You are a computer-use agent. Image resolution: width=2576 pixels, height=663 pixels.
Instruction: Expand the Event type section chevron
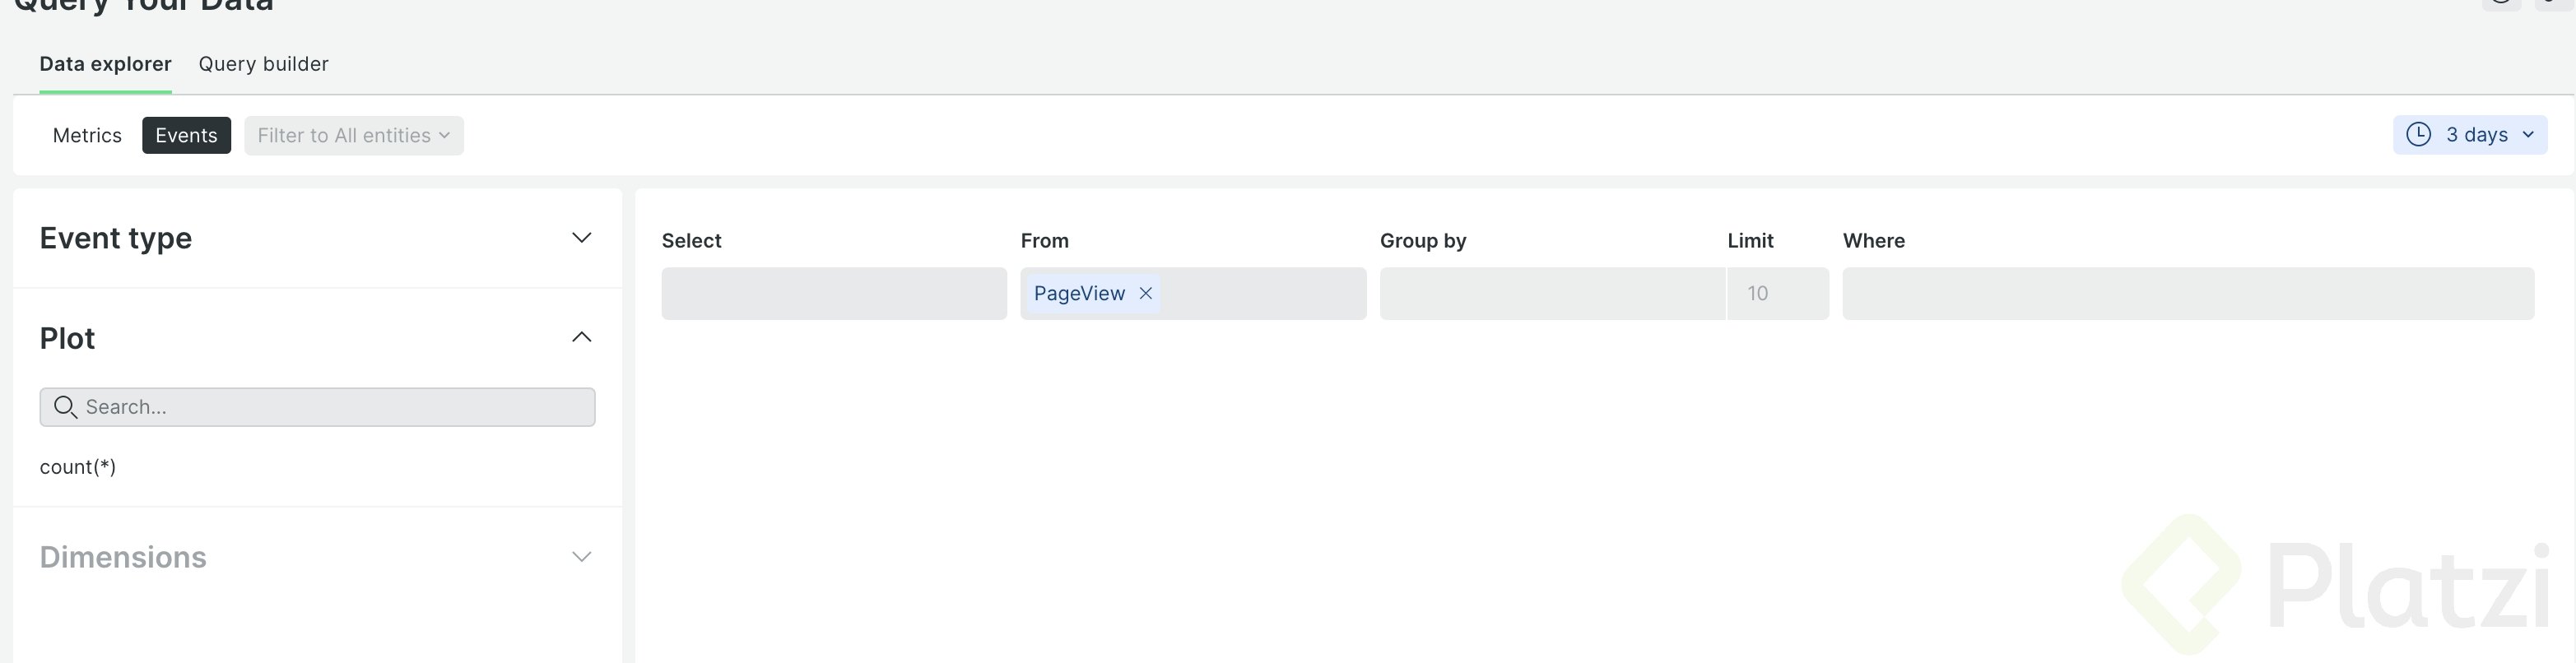581,238
